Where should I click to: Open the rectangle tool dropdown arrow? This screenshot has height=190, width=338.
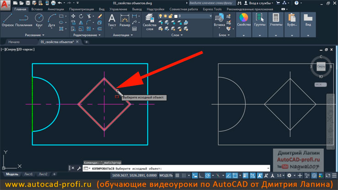tap(66, 16)
